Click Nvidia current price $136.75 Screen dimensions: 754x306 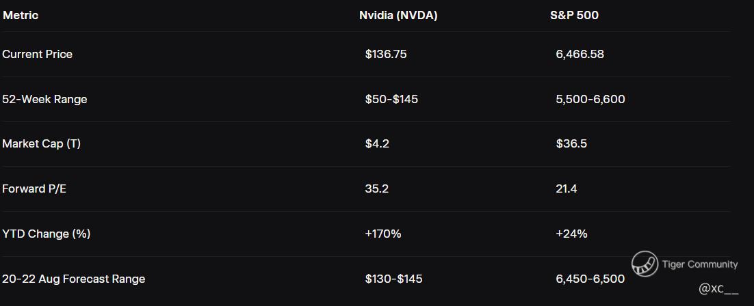coord(386,54)
